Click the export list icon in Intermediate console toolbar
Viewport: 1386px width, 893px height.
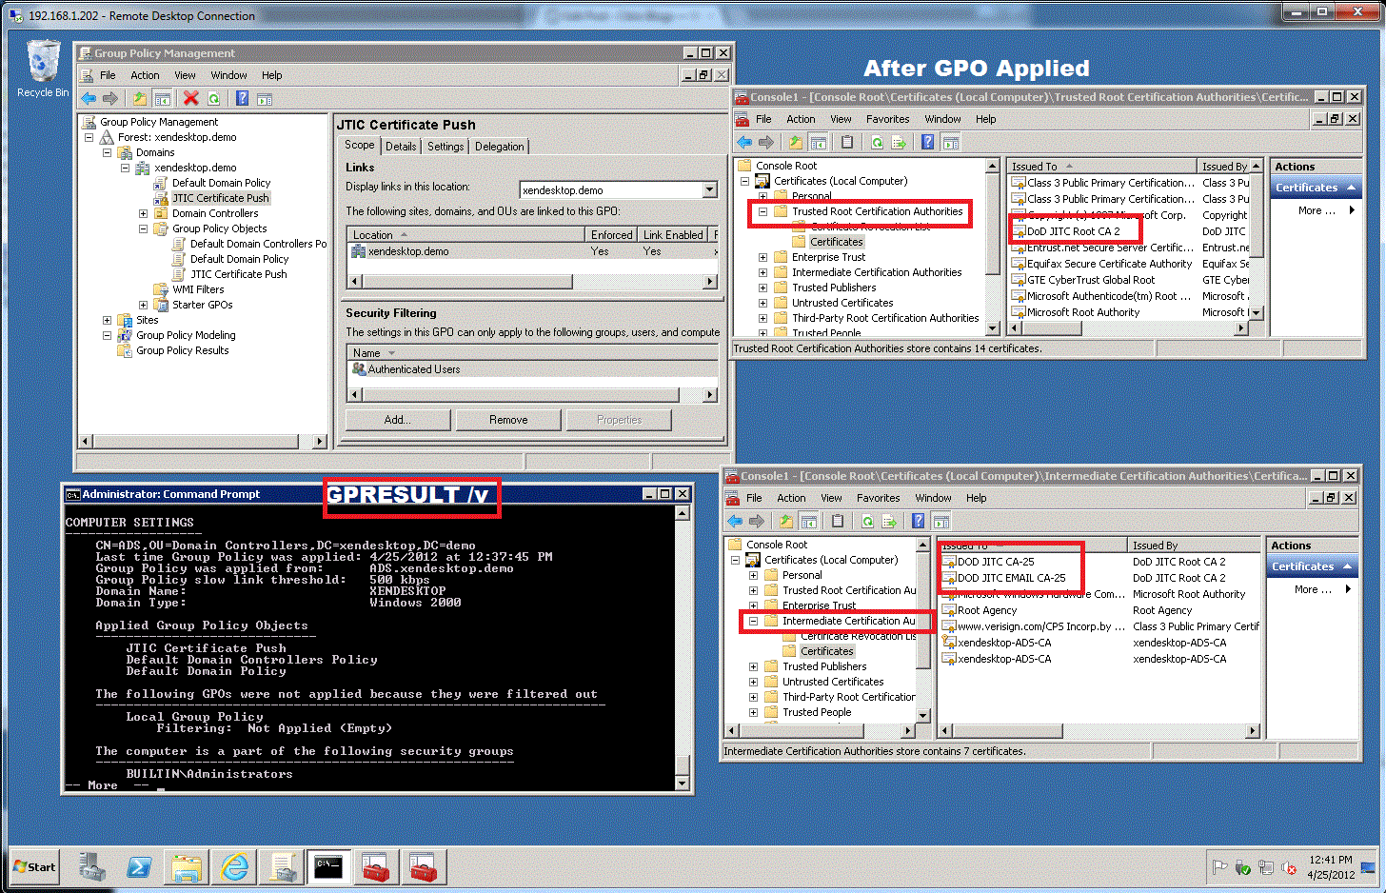coord(889,522)
